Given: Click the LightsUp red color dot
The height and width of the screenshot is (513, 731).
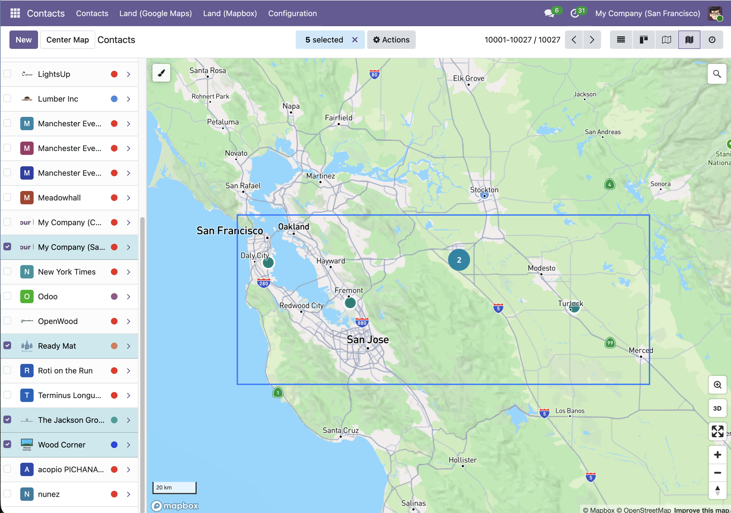Looking at the screenshot, I should pyautogui.click(x=114, y=74).
